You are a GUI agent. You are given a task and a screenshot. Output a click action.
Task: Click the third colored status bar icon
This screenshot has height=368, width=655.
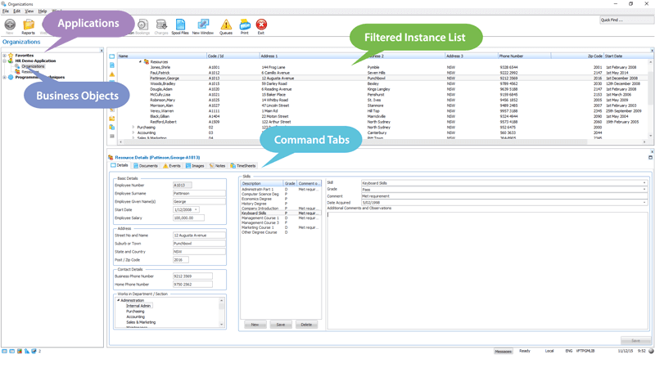point(19,352)
